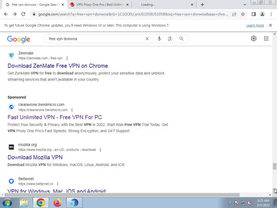This screenshot has width=277, height=208.
Task: Open Fast Unlimited VPN - Free VPN For PC
Action: pyautogui.click(x=55, y=117)
